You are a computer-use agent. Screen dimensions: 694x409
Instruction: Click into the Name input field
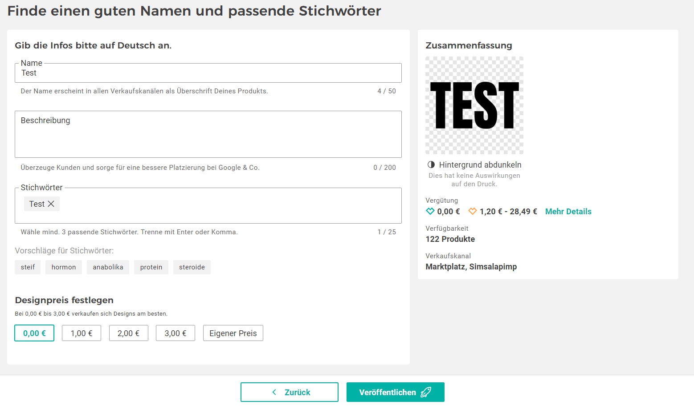coord(208,73)
